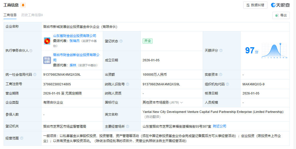Viewport: 296px width, 149px height.
Task: Click the 数据纠错 button
Action: [255, 5]
